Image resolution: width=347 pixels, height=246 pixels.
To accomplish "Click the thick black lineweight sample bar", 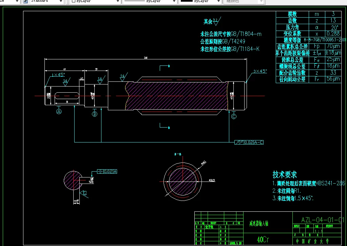I will [x=187, y=1].
